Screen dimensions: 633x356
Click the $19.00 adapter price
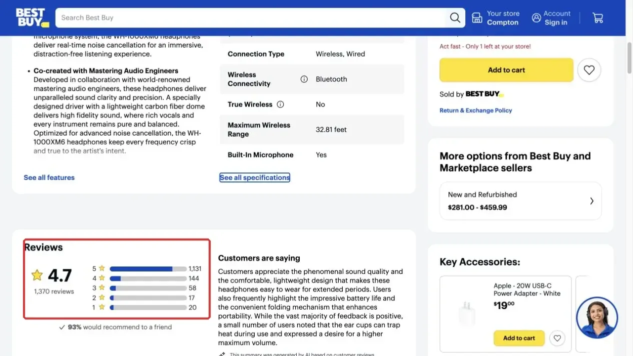504,305
